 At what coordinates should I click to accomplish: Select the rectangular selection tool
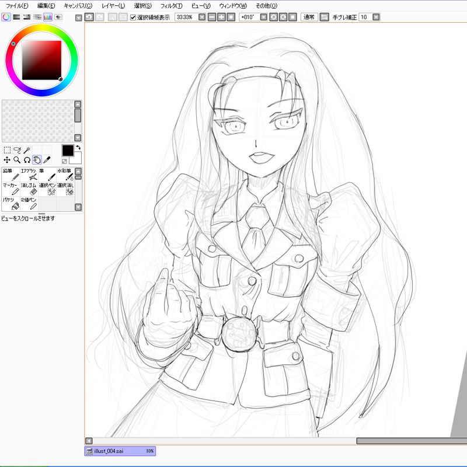point(7,150)
